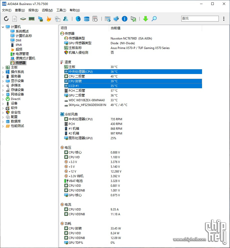Screen dimensions: 230x248
Task: Start the flame stability test icon
Action: pyautogui.click(x=49, y=19)
